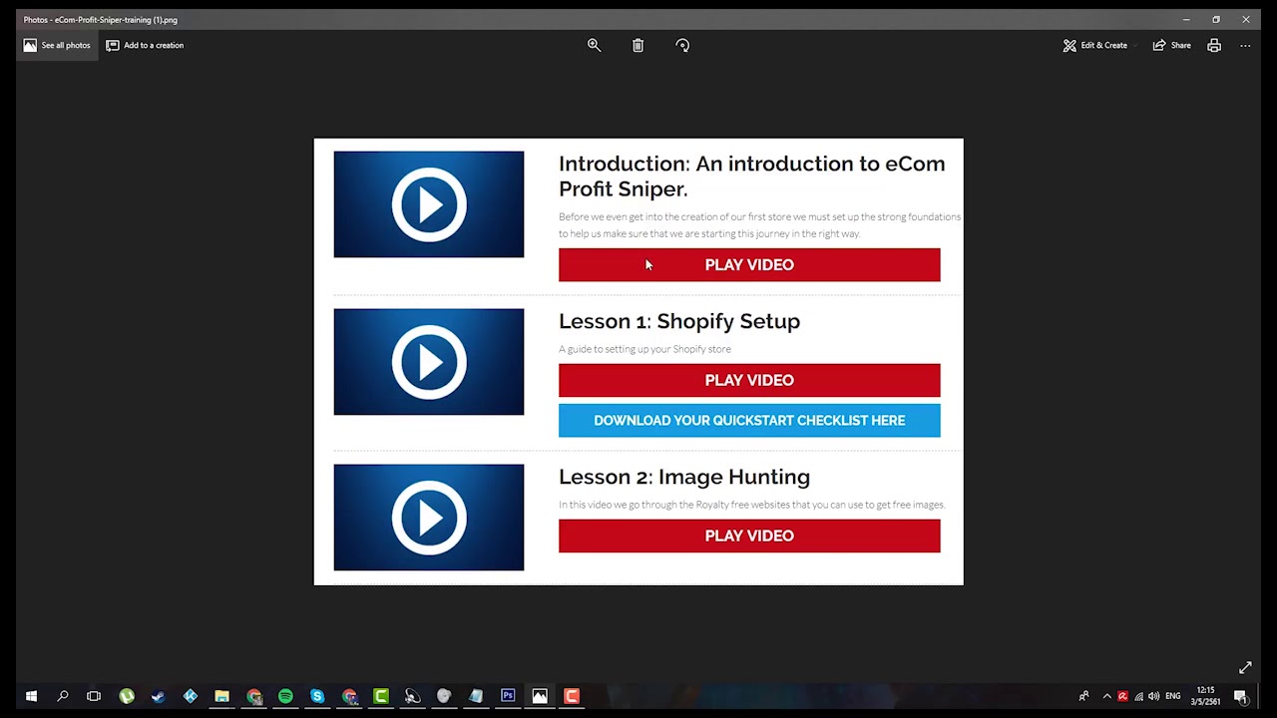
Task: Open taskbar search
Action: pos(63,696)
